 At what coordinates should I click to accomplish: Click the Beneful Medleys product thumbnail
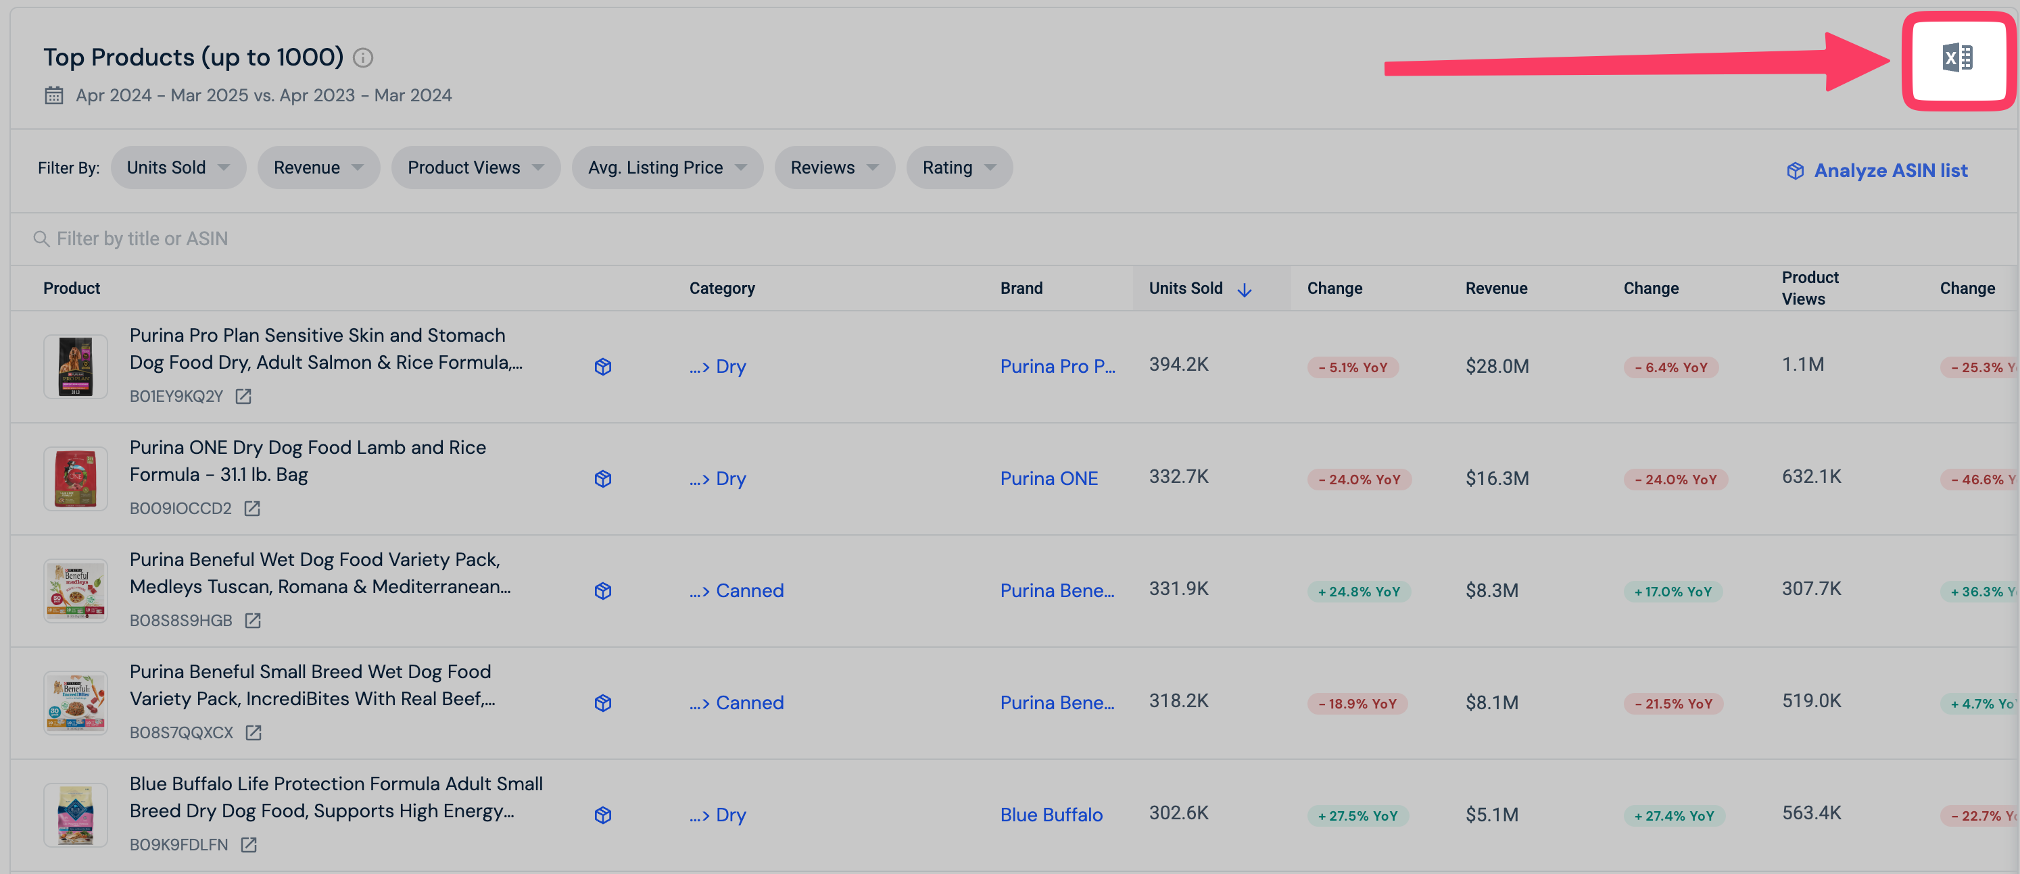[75, 590]
